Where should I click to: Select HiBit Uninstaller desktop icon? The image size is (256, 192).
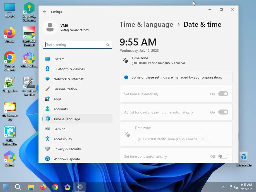[x=10, y=136]
